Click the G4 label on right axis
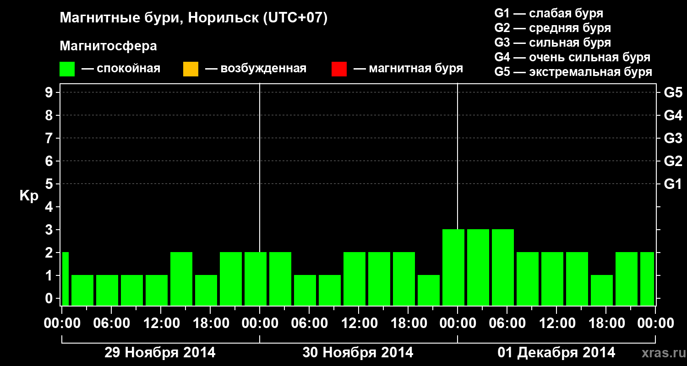Image resolution: width=687 pixels, height=366 pixels. 673,115
